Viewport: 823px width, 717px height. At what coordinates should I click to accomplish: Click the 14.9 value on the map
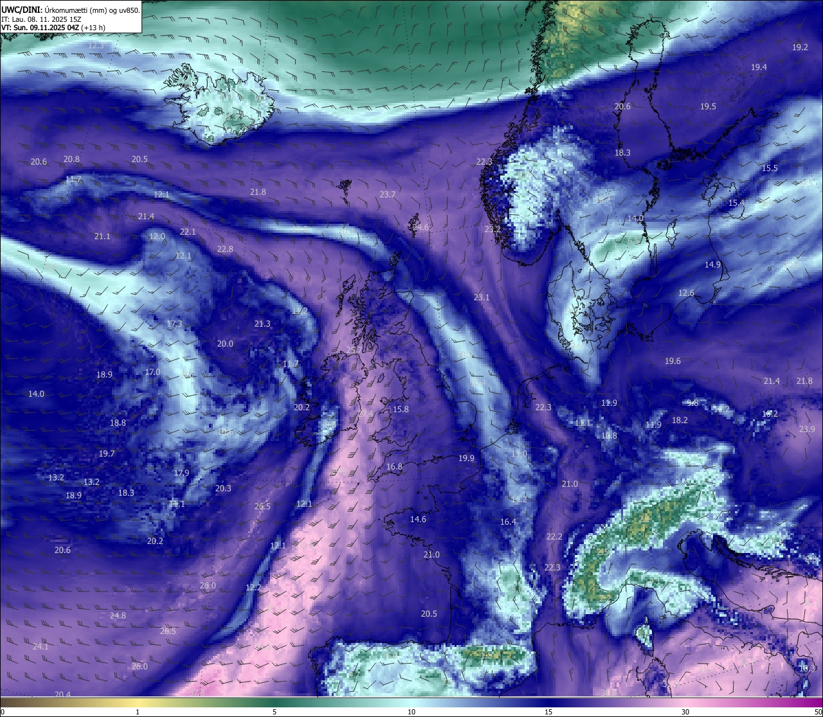coord(712,264)
